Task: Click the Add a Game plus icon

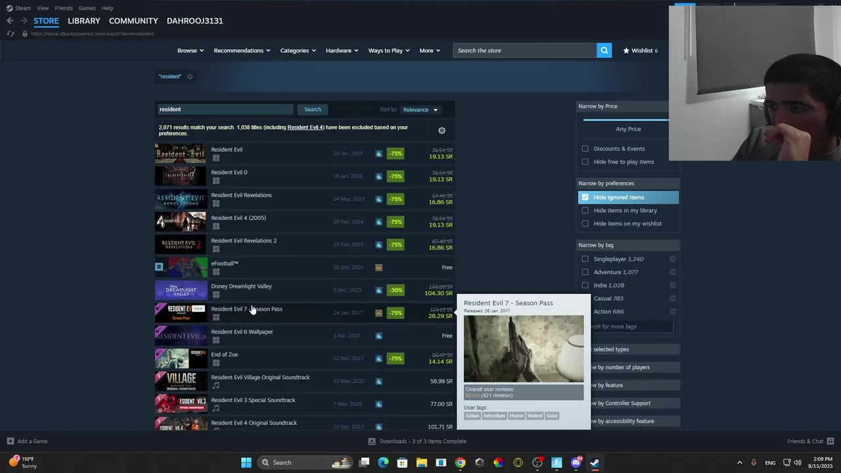Action: (x=10, y=441)
